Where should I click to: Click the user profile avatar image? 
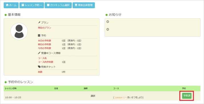click(x=19, y=31)
